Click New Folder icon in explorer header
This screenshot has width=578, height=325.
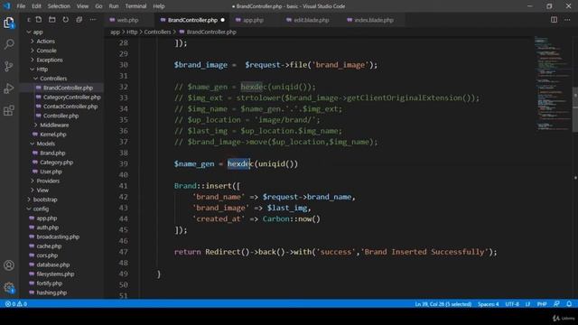click(52, 20)
